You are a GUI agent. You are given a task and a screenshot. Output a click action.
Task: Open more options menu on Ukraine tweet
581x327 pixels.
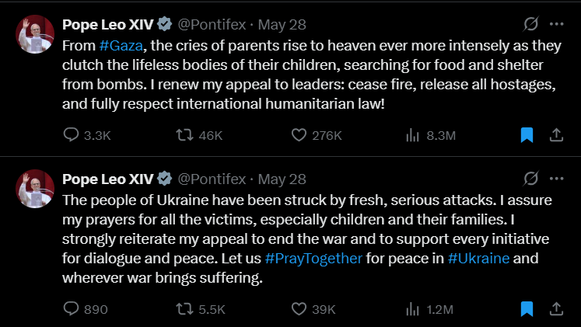556,178
